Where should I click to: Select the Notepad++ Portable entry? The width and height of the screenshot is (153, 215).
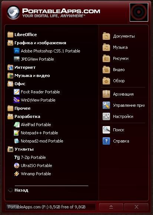pos(39,133)
